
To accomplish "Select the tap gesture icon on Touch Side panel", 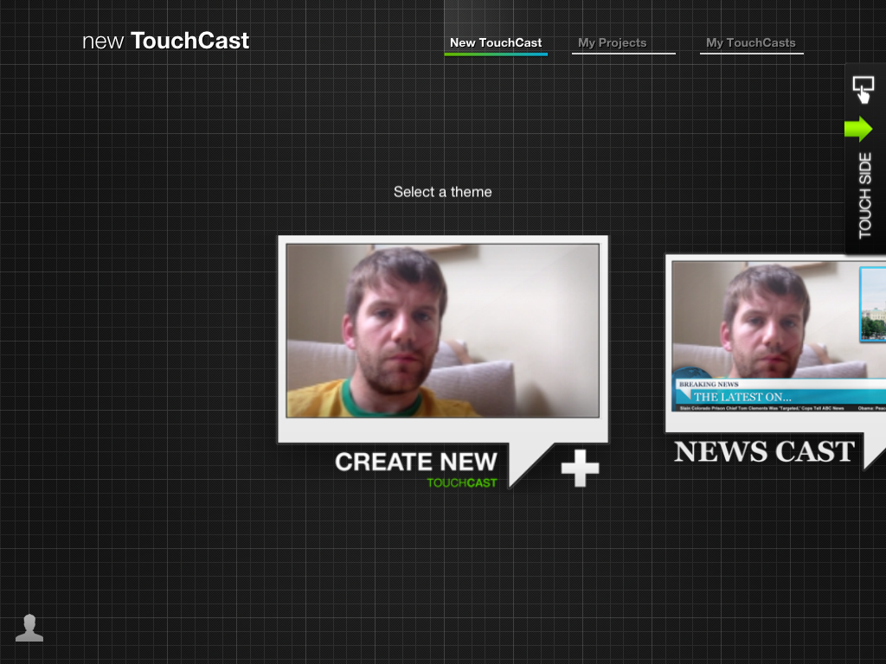I will click(864, 89).
